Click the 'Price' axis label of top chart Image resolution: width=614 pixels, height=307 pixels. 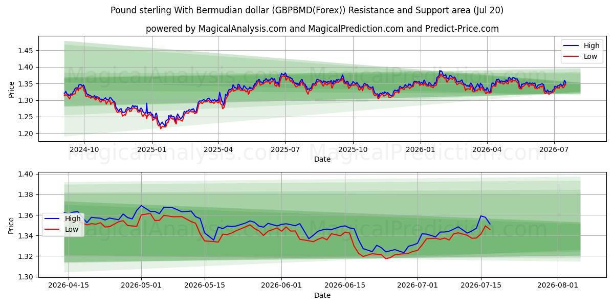[11, 89]
